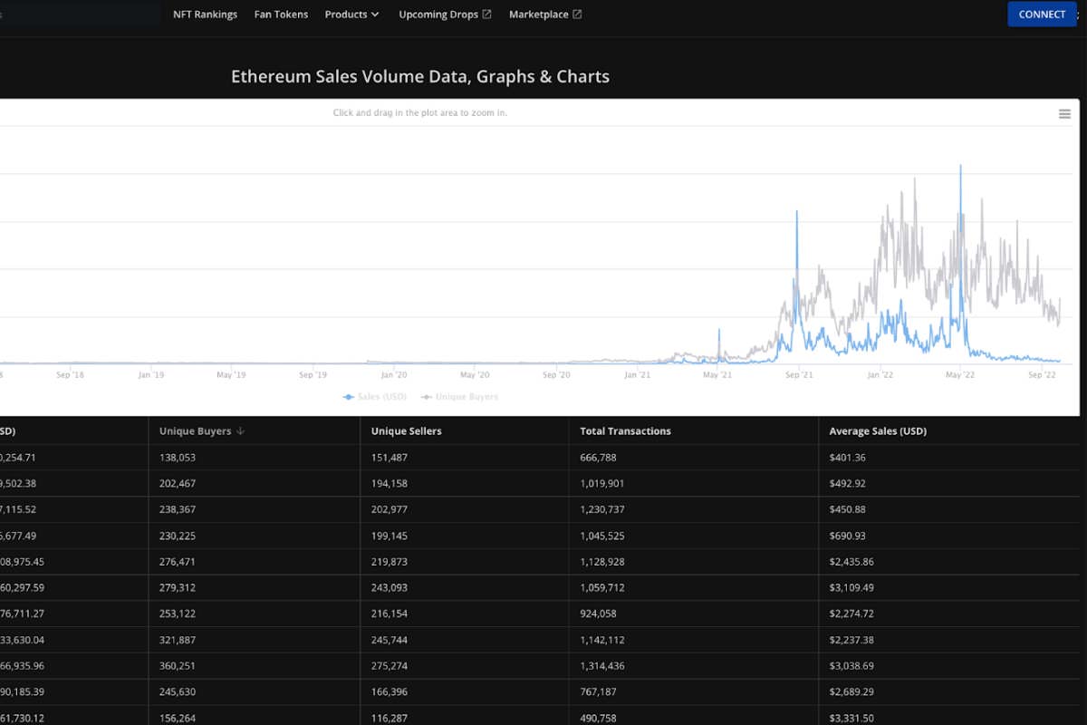Open Marketplace link
This screenshot has height=725, width=1087.
[539, 14]
